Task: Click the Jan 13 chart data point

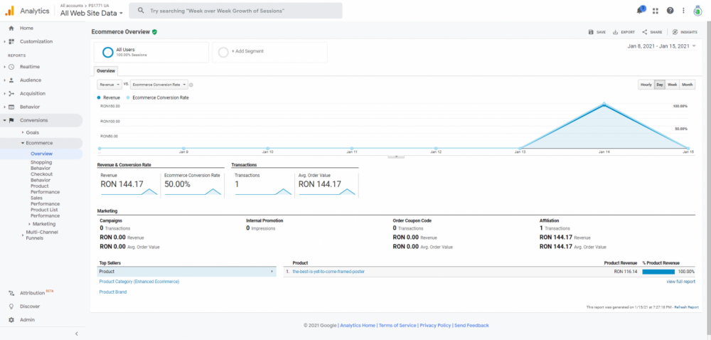Action: (520, 148)
